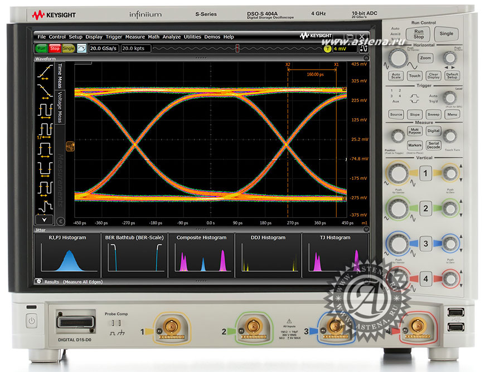
Task: Hit the Clear Display key
Action: pyautogui.click(x=433, y=76)
